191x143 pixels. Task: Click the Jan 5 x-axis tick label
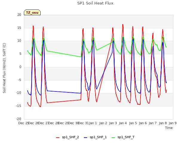click(133, 123)
